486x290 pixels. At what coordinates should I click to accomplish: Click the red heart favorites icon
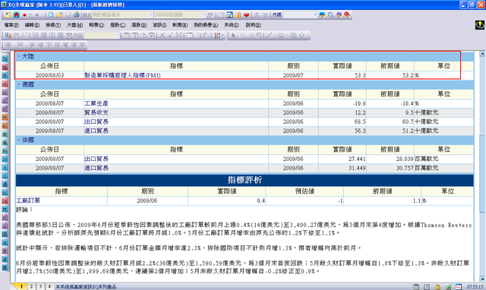tap(246, 14)
